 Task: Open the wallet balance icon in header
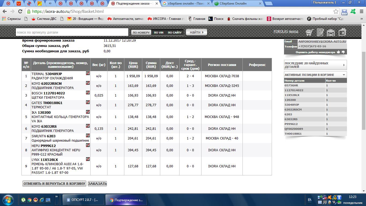click(x=342, y=32)
